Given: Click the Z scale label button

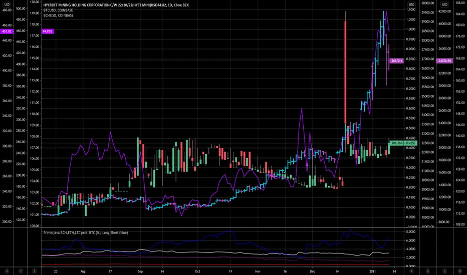Looking at the screenshot, I should [x=34, y=271].
